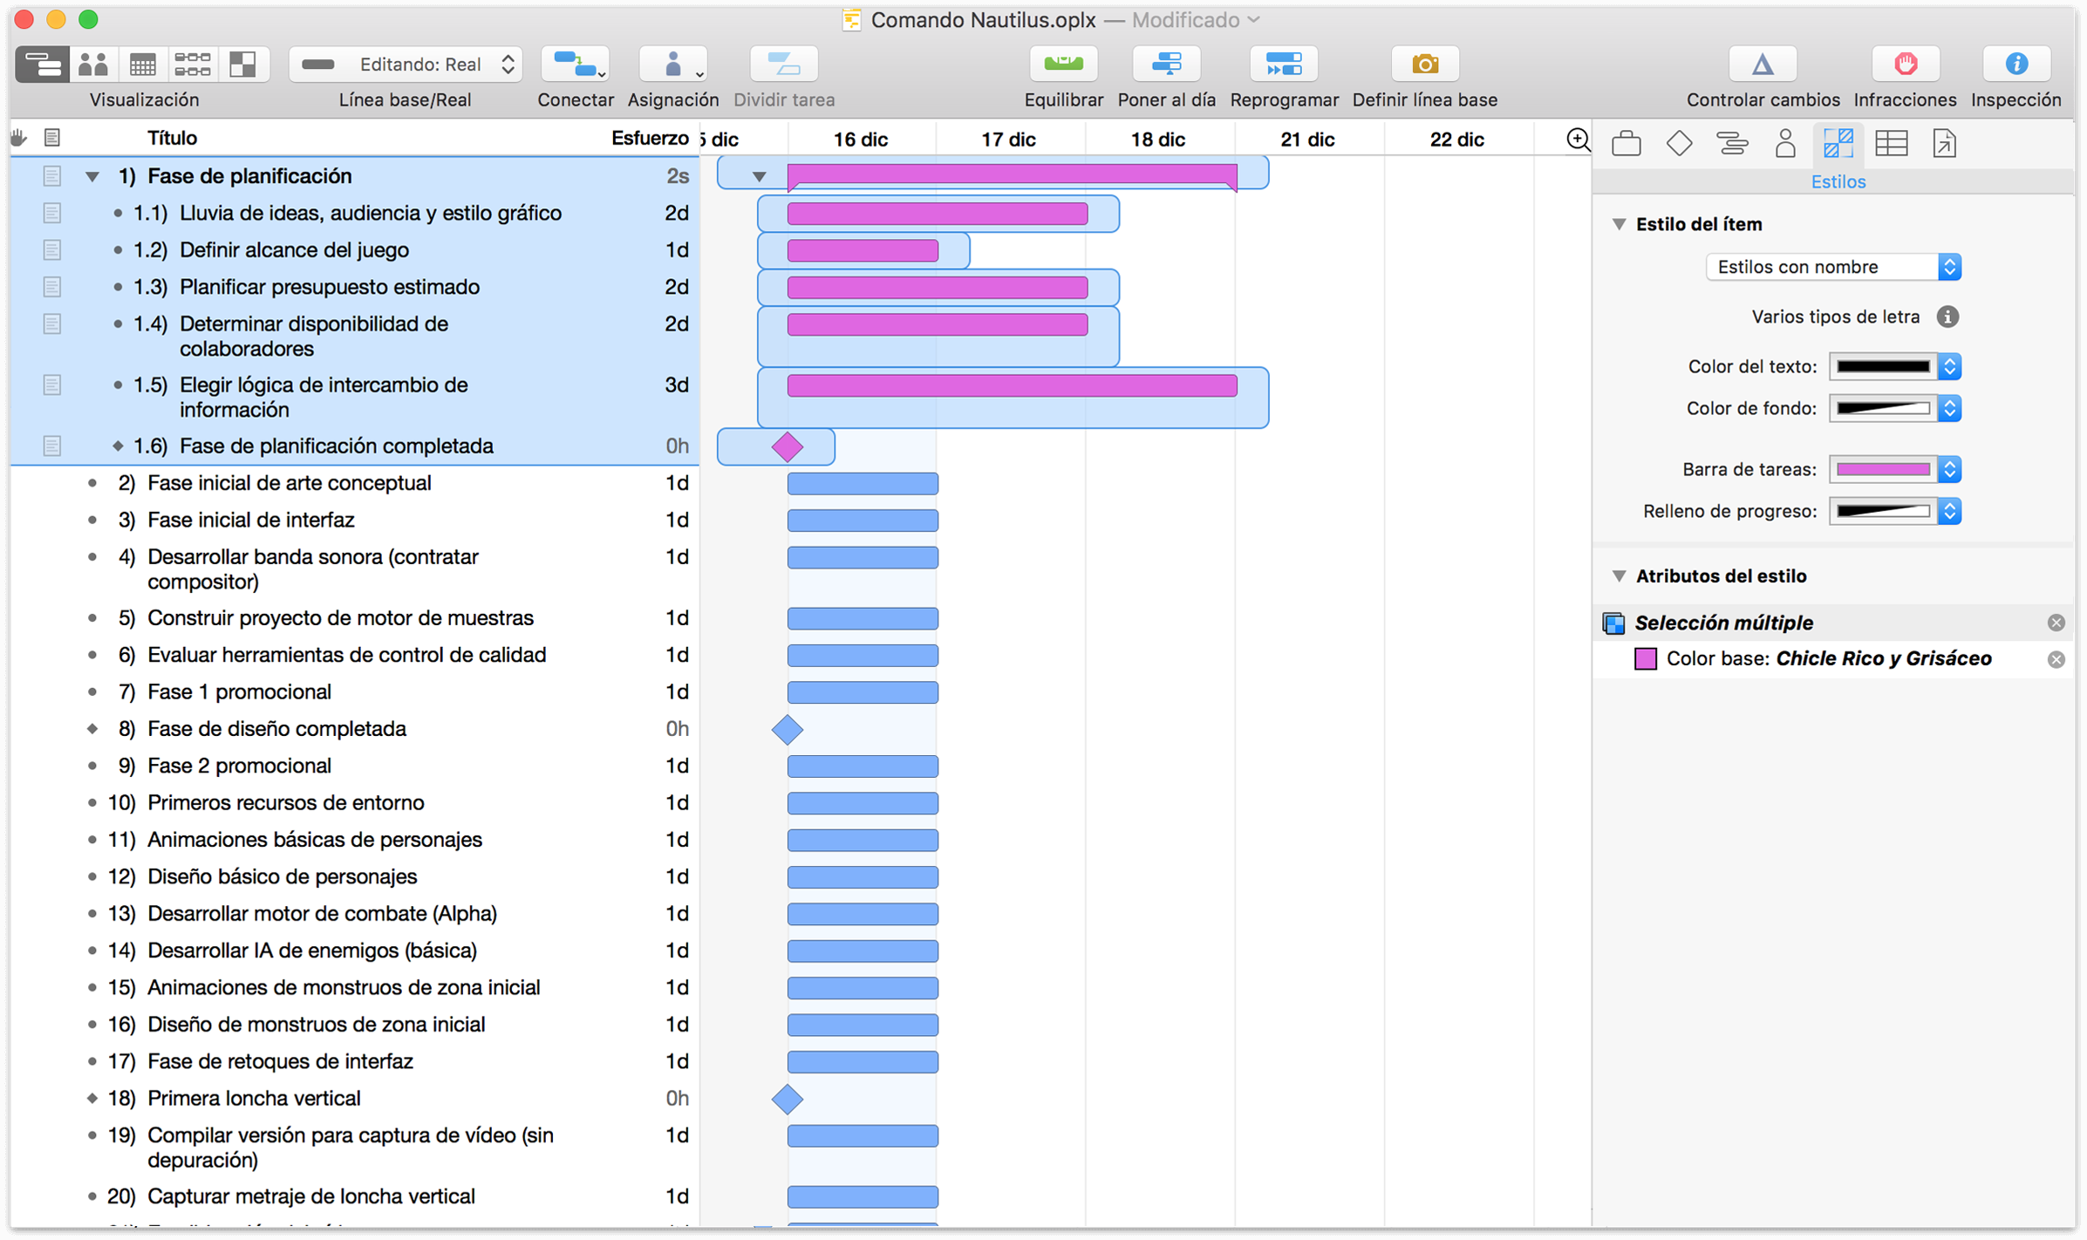Click the Gantt zoom magnifier icon
Viewport: 2087px width, 1240px height.
(1577, 139)
